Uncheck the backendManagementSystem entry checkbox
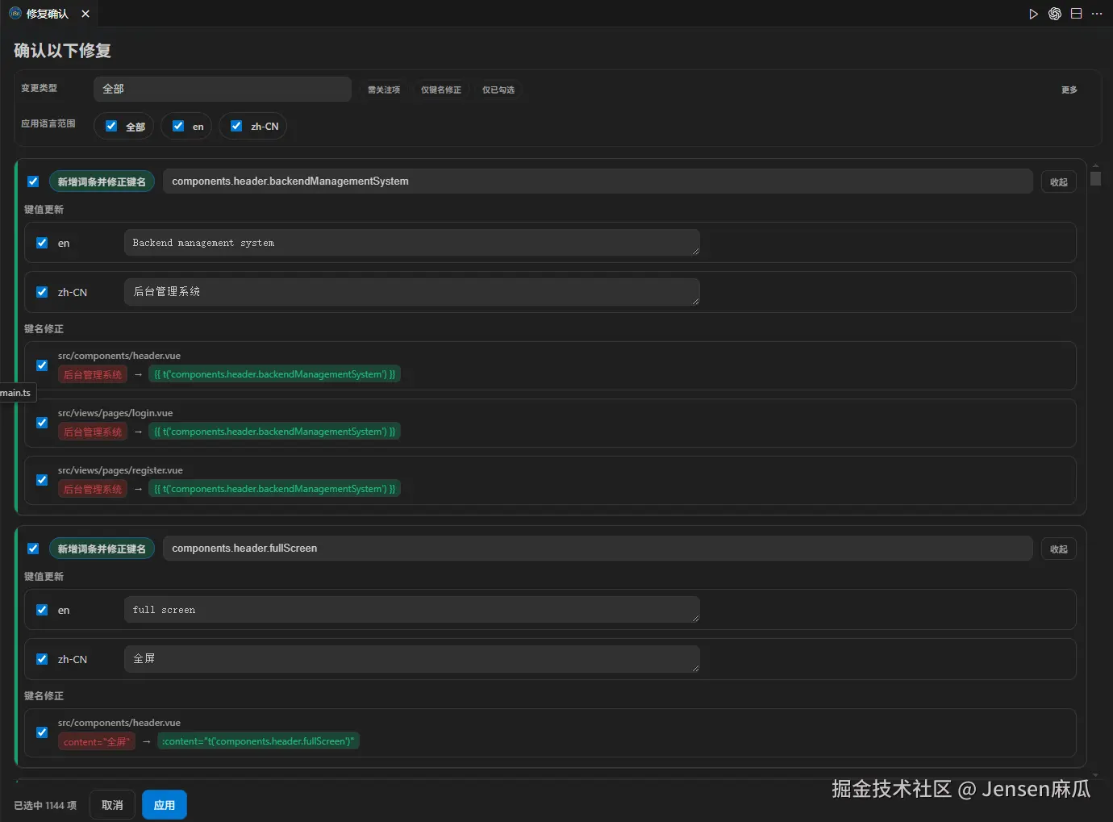The height and width of the screenshot is (822, 1113). coord(33,182)
